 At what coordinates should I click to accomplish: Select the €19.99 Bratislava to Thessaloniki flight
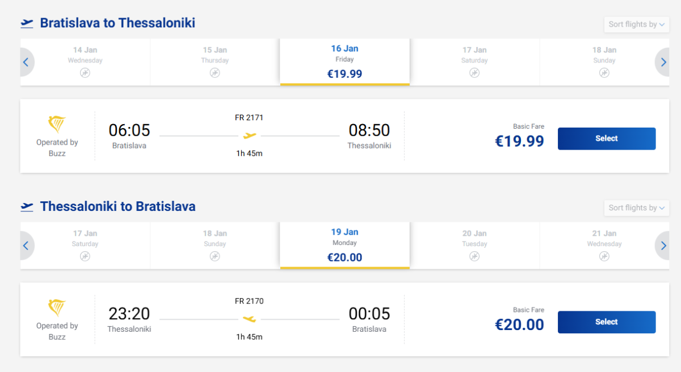[606, 138]
